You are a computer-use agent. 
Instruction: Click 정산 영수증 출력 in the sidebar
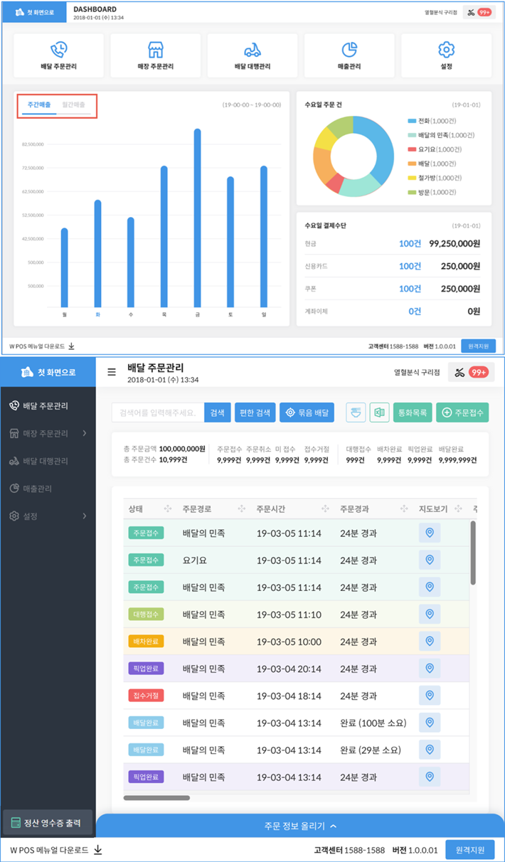click(48, 823)
